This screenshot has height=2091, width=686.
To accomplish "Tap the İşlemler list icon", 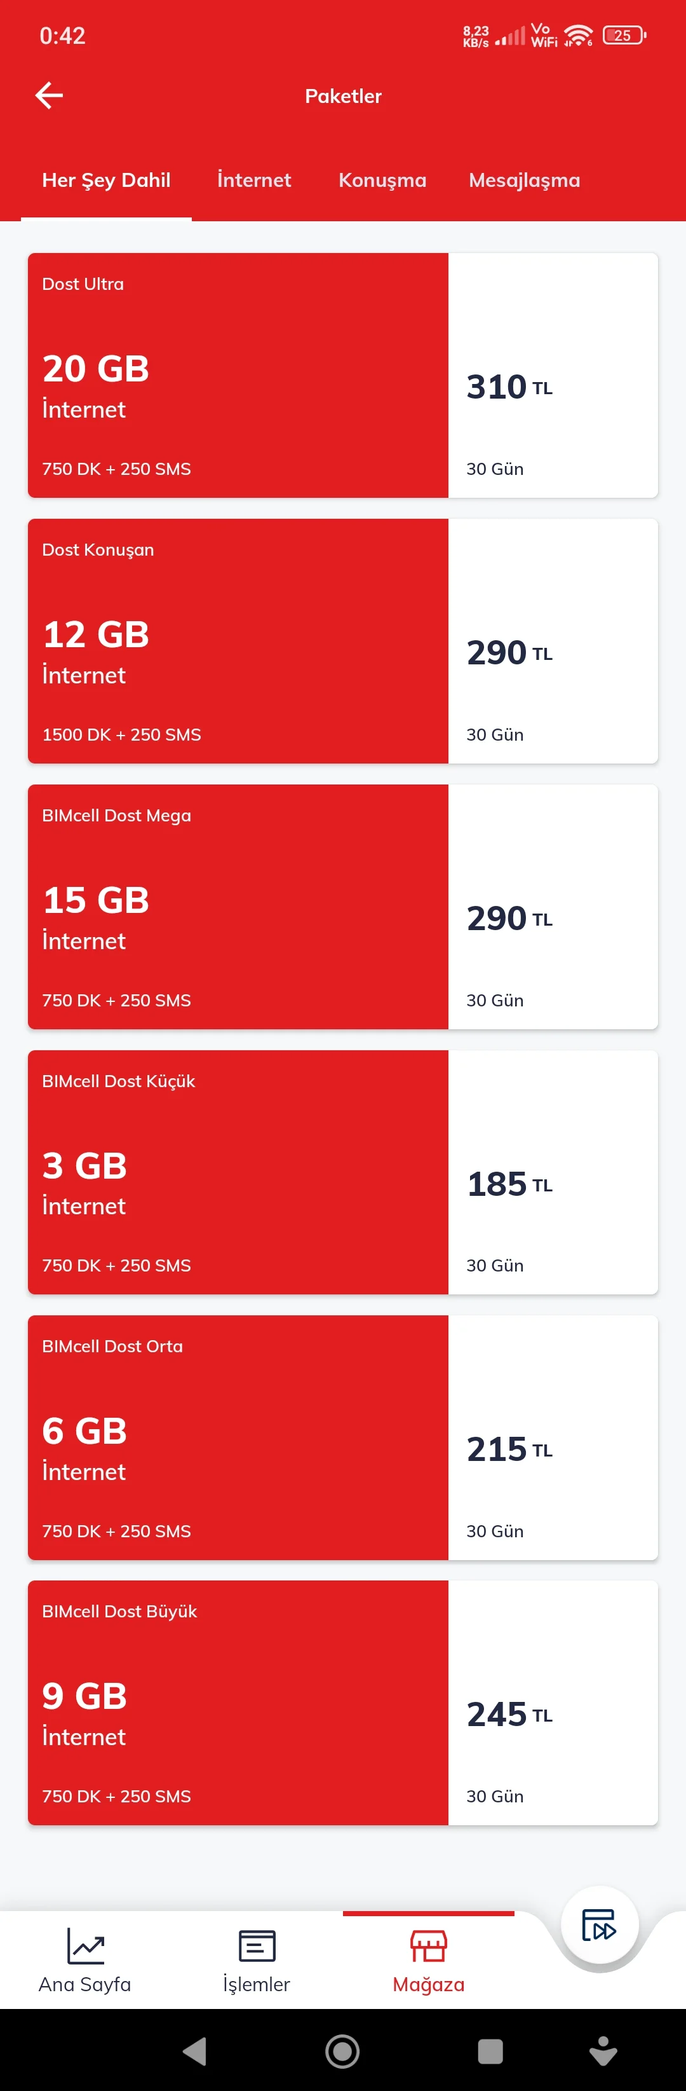I will tap(256, 1945).
